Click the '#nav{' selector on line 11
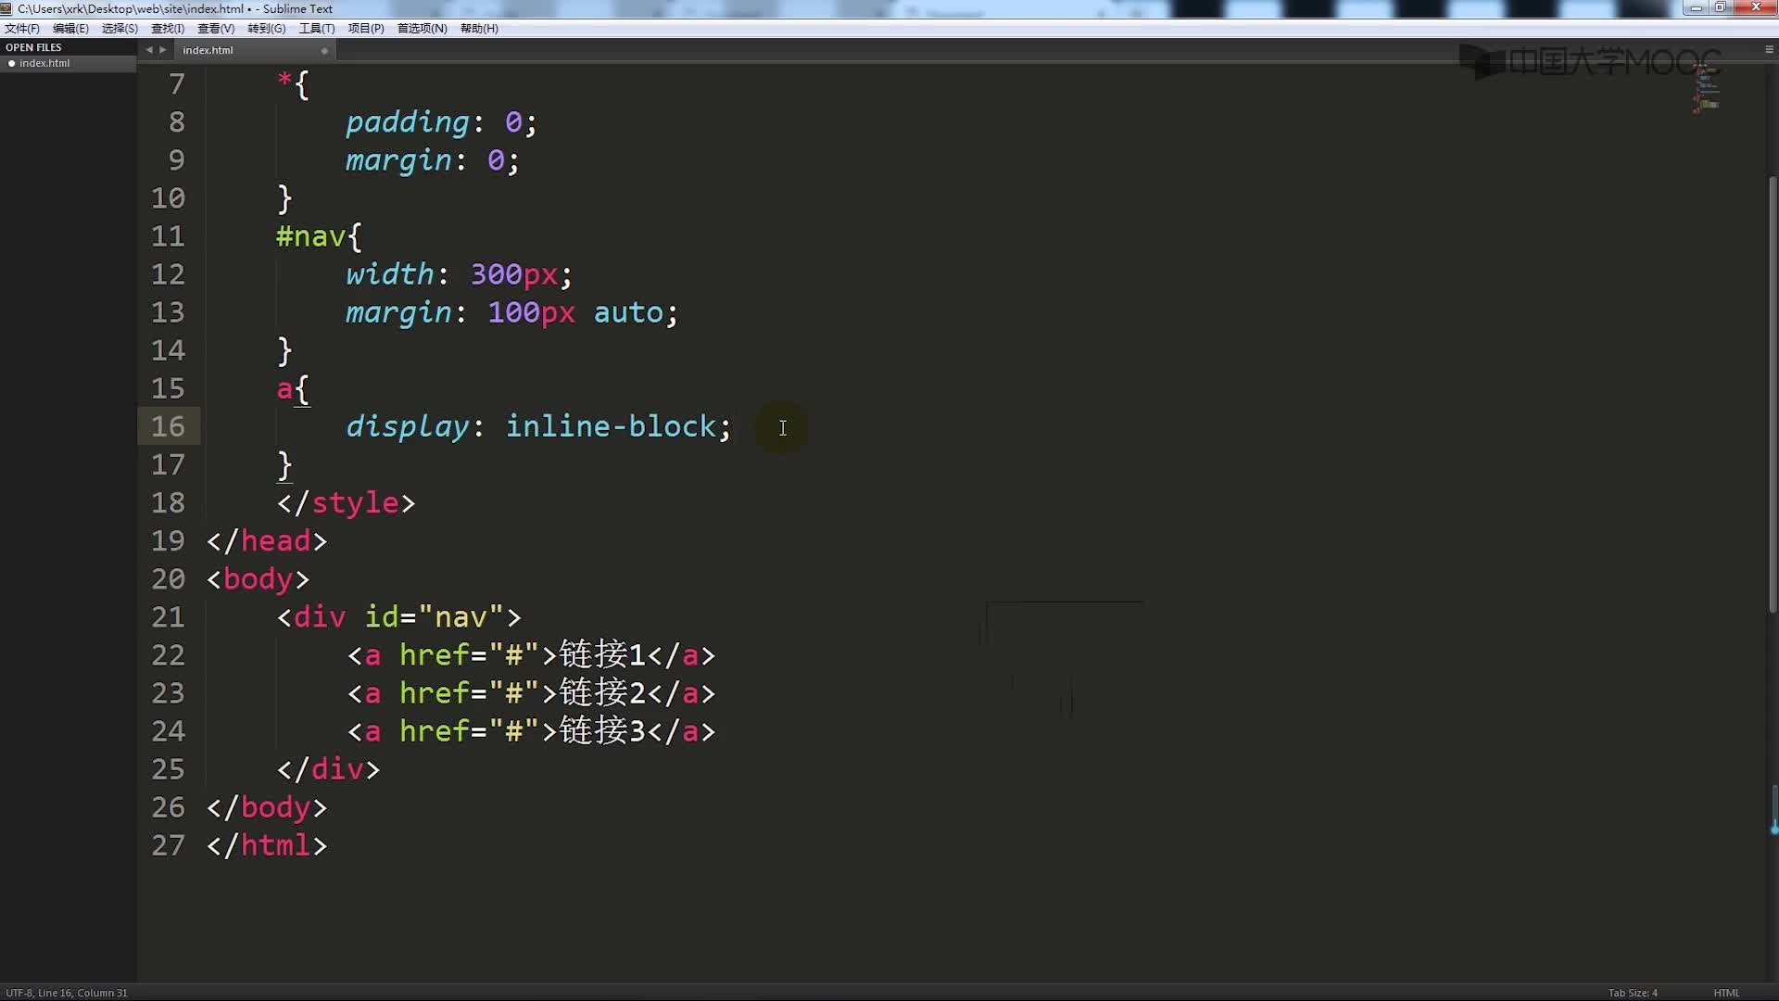The image size is (1779, 1001). point(319,236)
